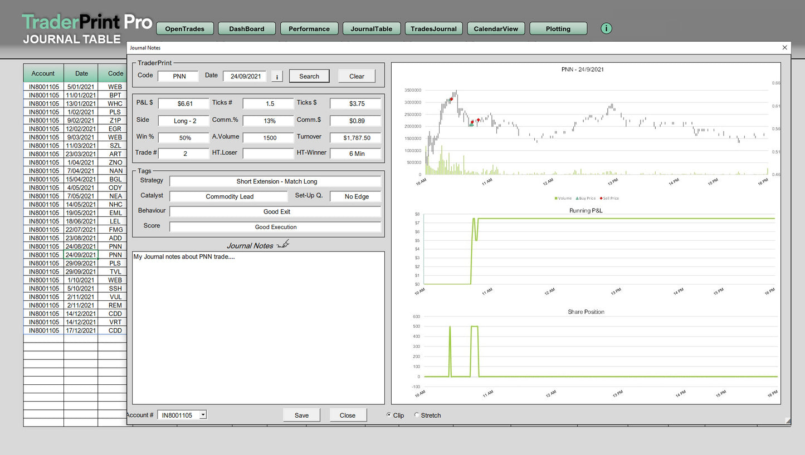Open the OpenTrades tab

185,28
